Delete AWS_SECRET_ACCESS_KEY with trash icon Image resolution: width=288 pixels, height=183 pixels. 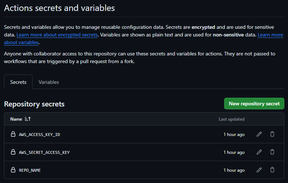272,152
